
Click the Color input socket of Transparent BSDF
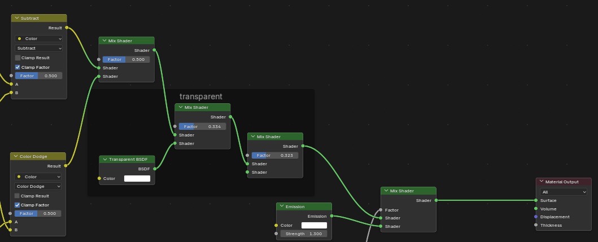(x=99, y=178)
